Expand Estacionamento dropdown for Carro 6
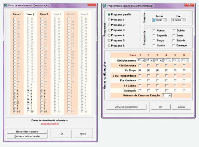199x147 pixels. (187, 60)
